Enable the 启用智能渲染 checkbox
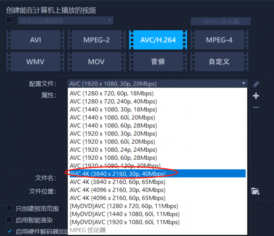 click(9, 220)
